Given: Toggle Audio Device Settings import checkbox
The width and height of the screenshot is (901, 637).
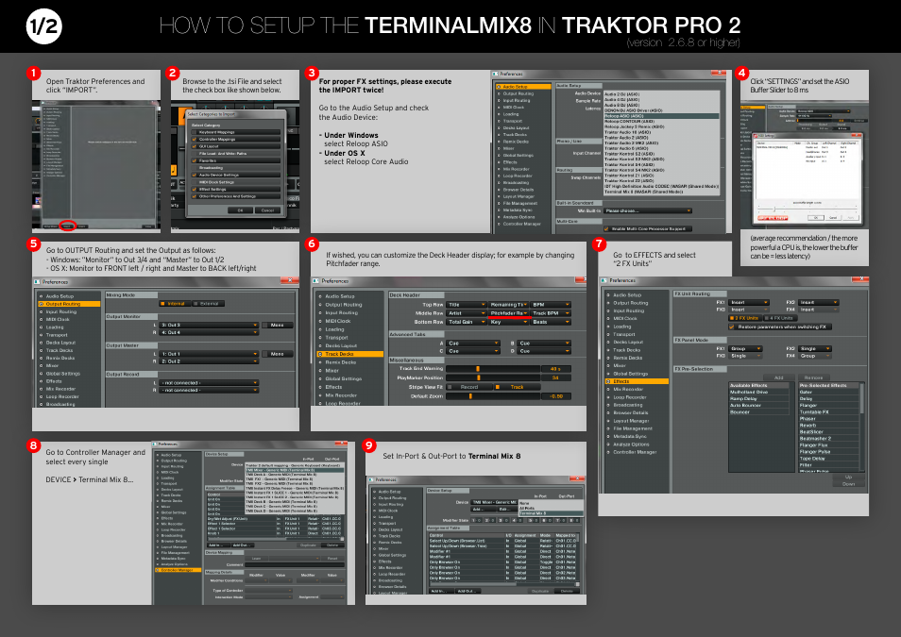Looking at the screenshot, I should (x=195, y=175).
